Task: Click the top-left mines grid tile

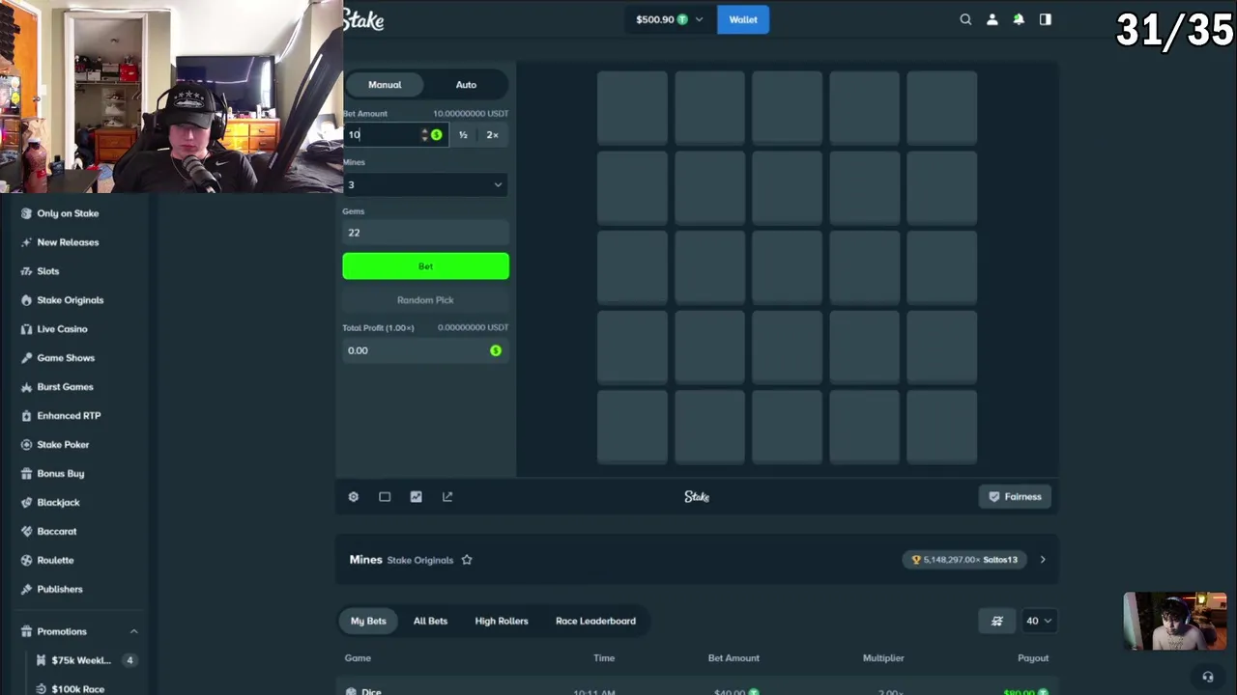Action: coord(632,109)
